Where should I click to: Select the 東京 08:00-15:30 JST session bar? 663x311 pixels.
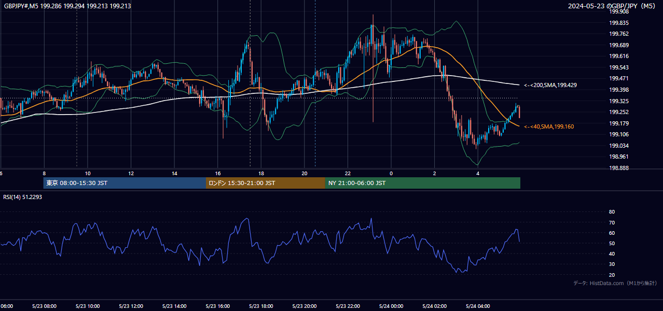click(125, 183)
